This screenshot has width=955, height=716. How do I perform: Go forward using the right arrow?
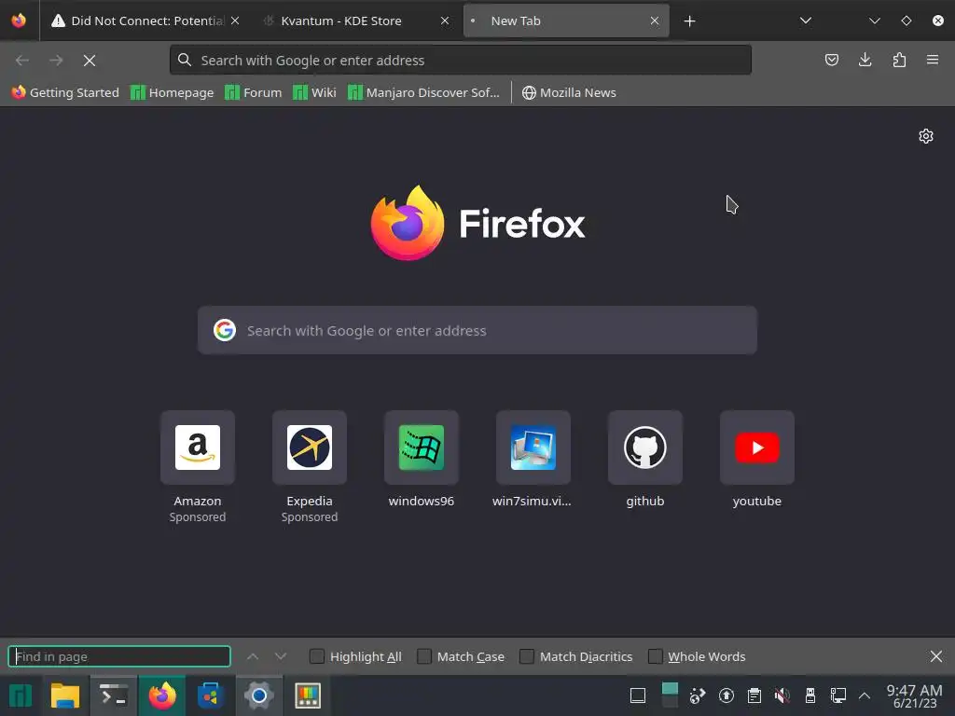[56, 61]
